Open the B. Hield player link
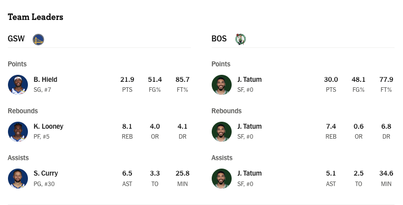 point(45,79)
